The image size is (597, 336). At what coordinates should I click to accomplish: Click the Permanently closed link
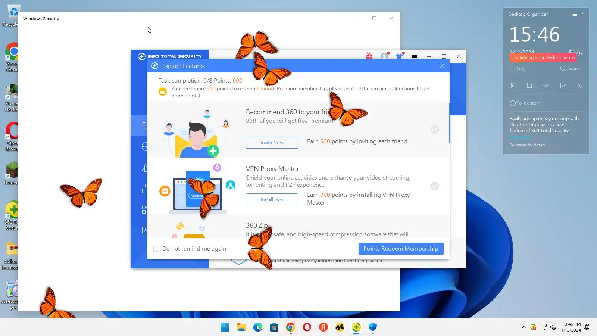tap(527, 145)
